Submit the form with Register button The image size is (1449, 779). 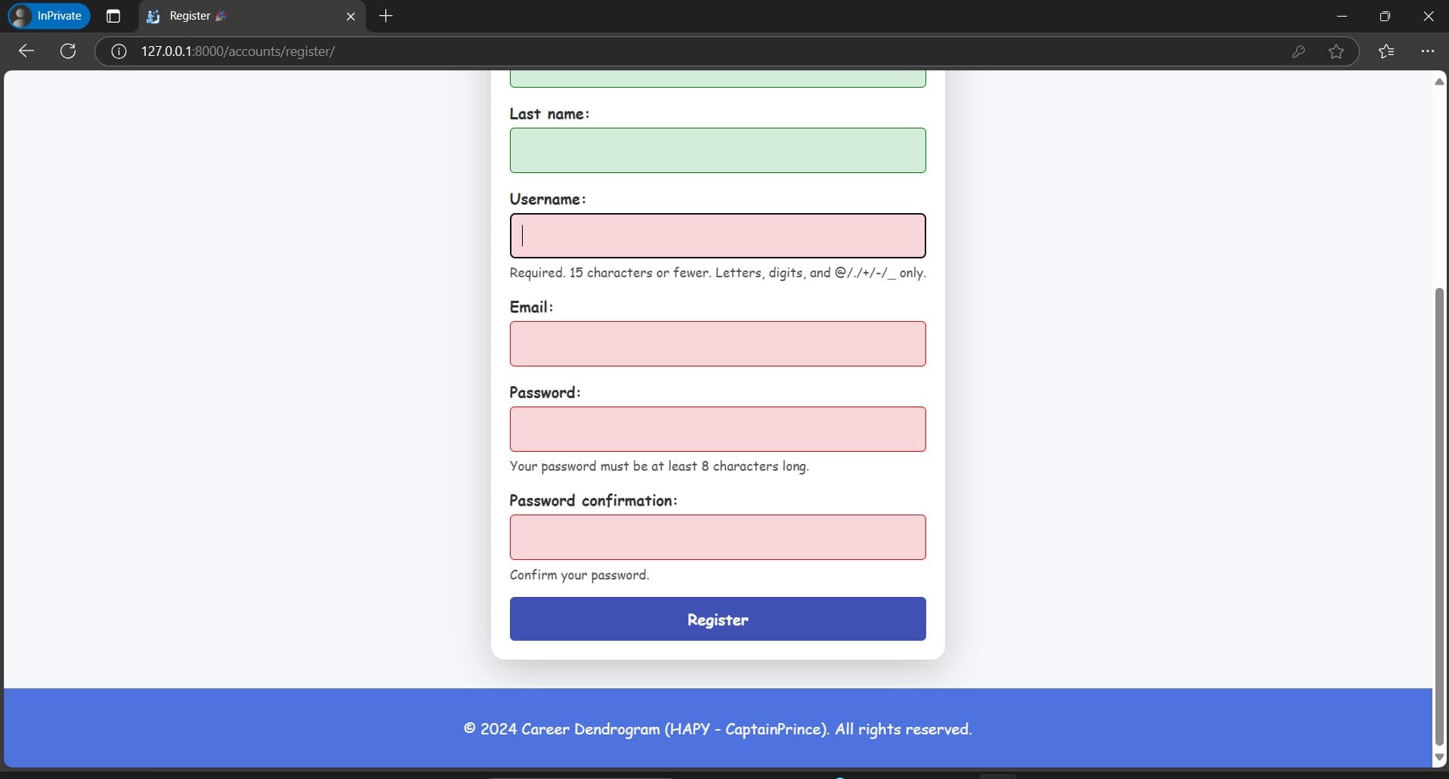point(718,619)
